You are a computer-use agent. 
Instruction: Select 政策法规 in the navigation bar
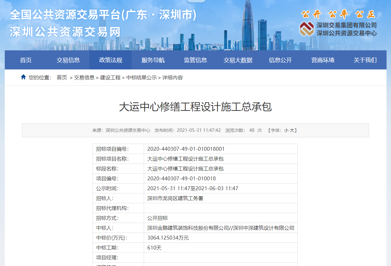pyautogui.click(x=110, y=60)
